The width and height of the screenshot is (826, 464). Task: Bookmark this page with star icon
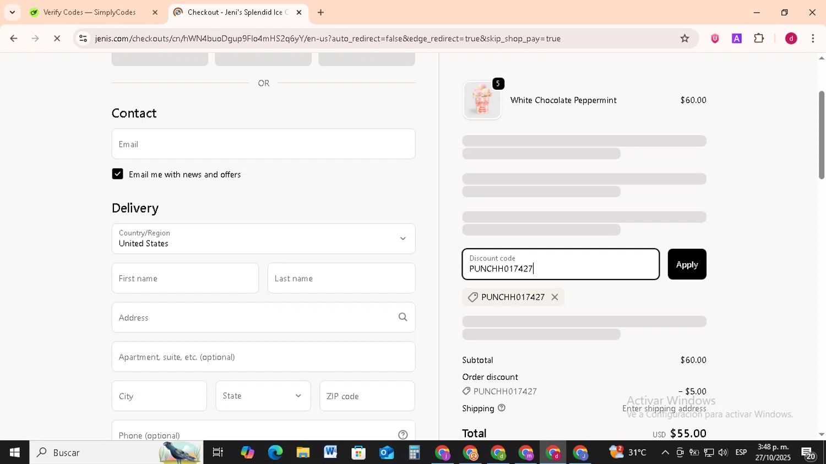[x=684, y=39]
